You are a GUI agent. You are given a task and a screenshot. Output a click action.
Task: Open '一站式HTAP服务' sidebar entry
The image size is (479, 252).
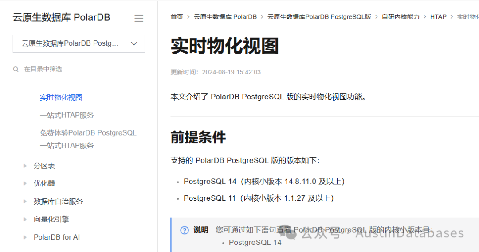[x=67, y=115]
